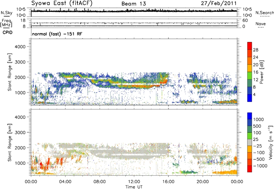Click the '4' power colorbar tick value
The height and width of the screenshot is (189, 274).
pos(254,94)
